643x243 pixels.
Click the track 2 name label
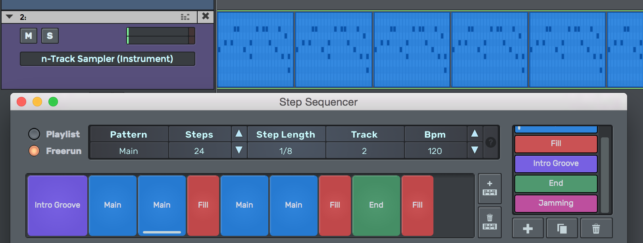23,17
